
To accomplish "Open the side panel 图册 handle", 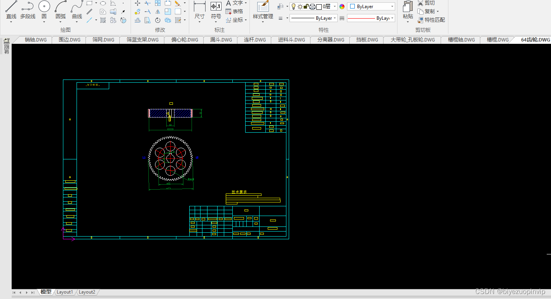I will coord(7,47).
